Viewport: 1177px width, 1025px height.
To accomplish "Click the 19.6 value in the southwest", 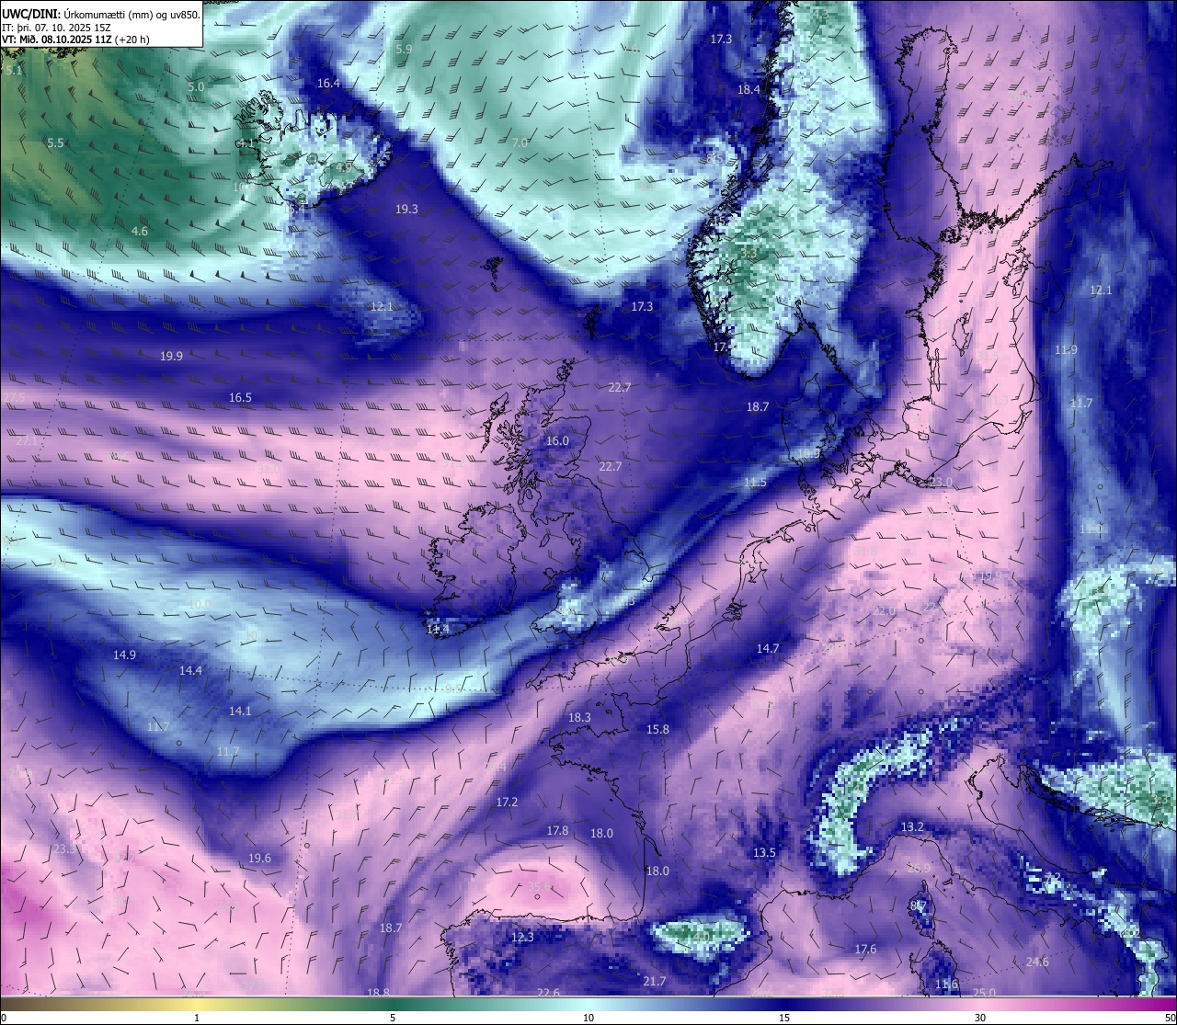I will point(259,858).
